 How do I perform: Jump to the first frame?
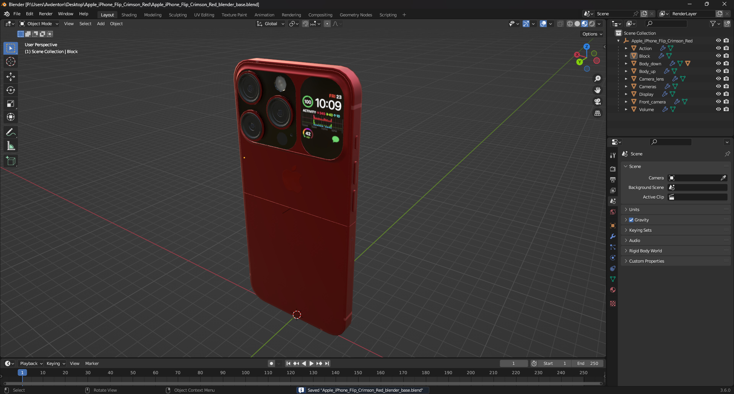(x=288, y=363)
